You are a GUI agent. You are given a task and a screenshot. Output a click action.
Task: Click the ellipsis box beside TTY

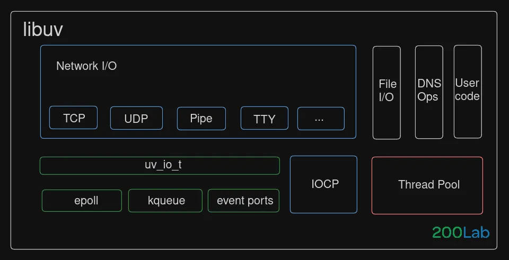(x=321, y=119)
